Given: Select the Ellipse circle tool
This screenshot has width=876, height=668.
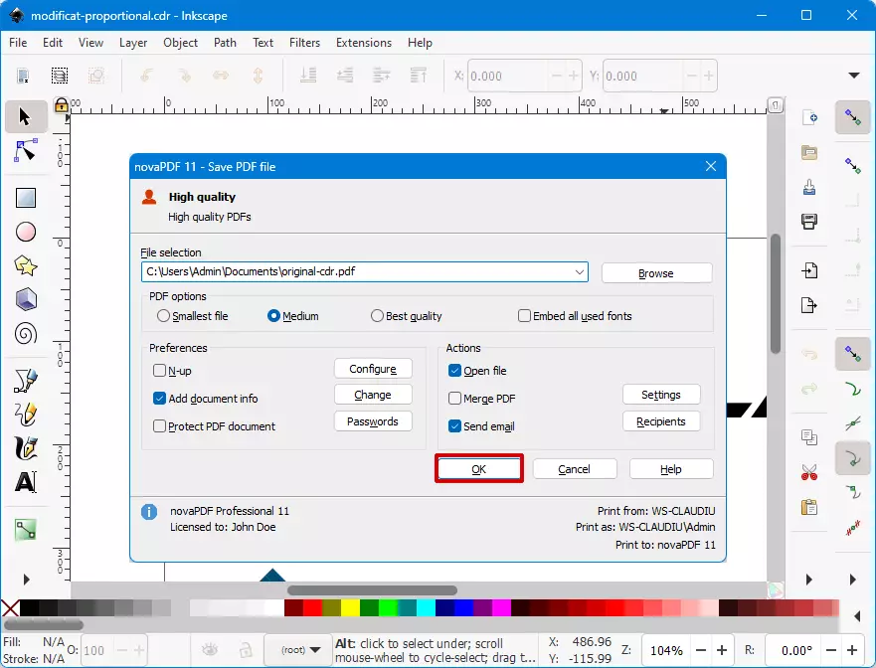Looking at the screenshot, I should point(26,232).
